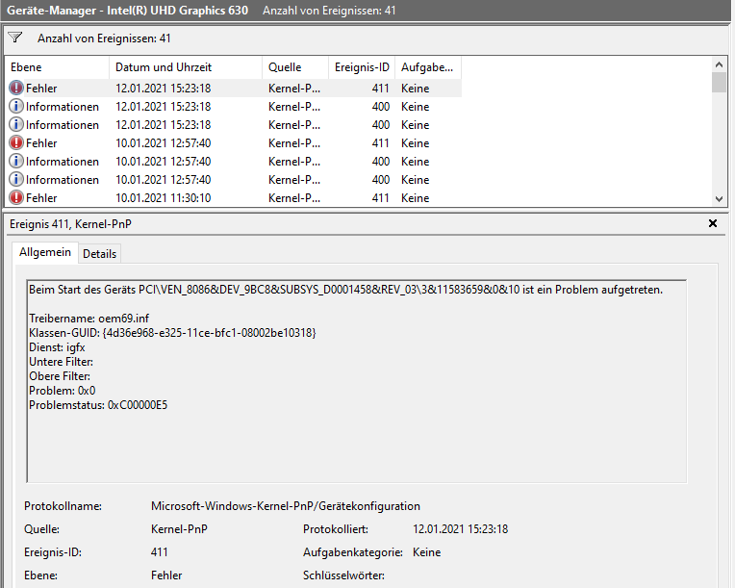Click the Quelle value Kernel-PnP in details

point(179,529)
